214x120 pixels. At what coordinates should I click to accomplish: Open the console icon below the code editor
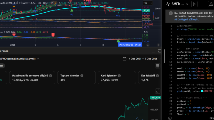[x=170, y=118]
